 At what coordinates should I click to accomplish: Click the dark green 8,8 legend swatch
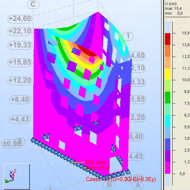167,98
